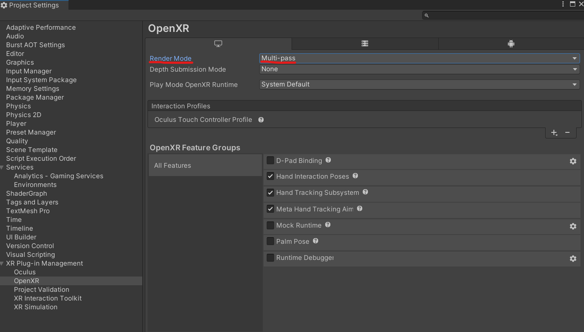Open Runtime Debugger settings gear
Viewport: 584px width, 332px height.
(573, 259)
